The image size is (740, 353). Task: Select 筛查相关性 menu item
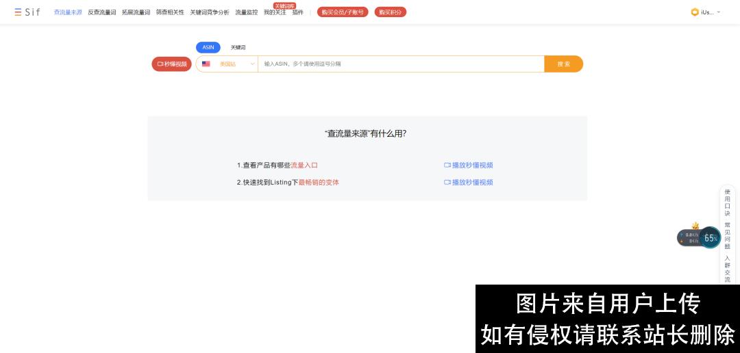(x=170, y=12)
